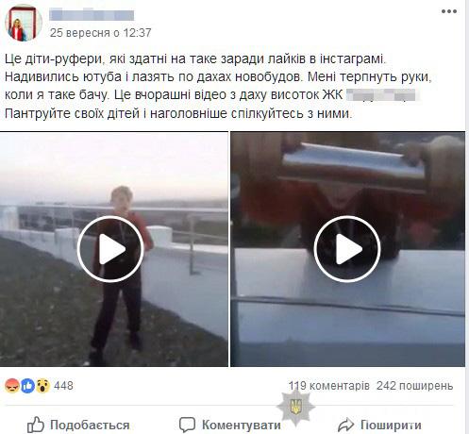Play the left video of boy on rooftop
The width and height of the screenshot is (469, 434).
[110, 249]
